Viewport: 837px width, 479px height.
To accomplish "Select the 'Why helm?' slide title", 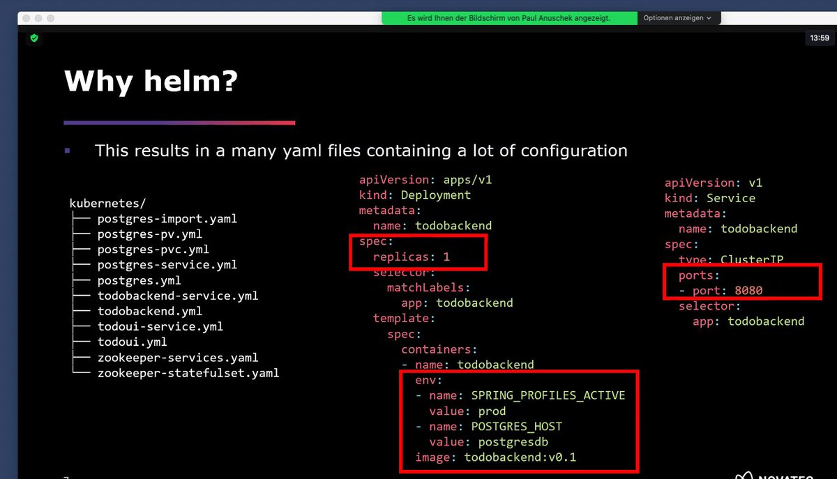I will click(x=151, y=81).
